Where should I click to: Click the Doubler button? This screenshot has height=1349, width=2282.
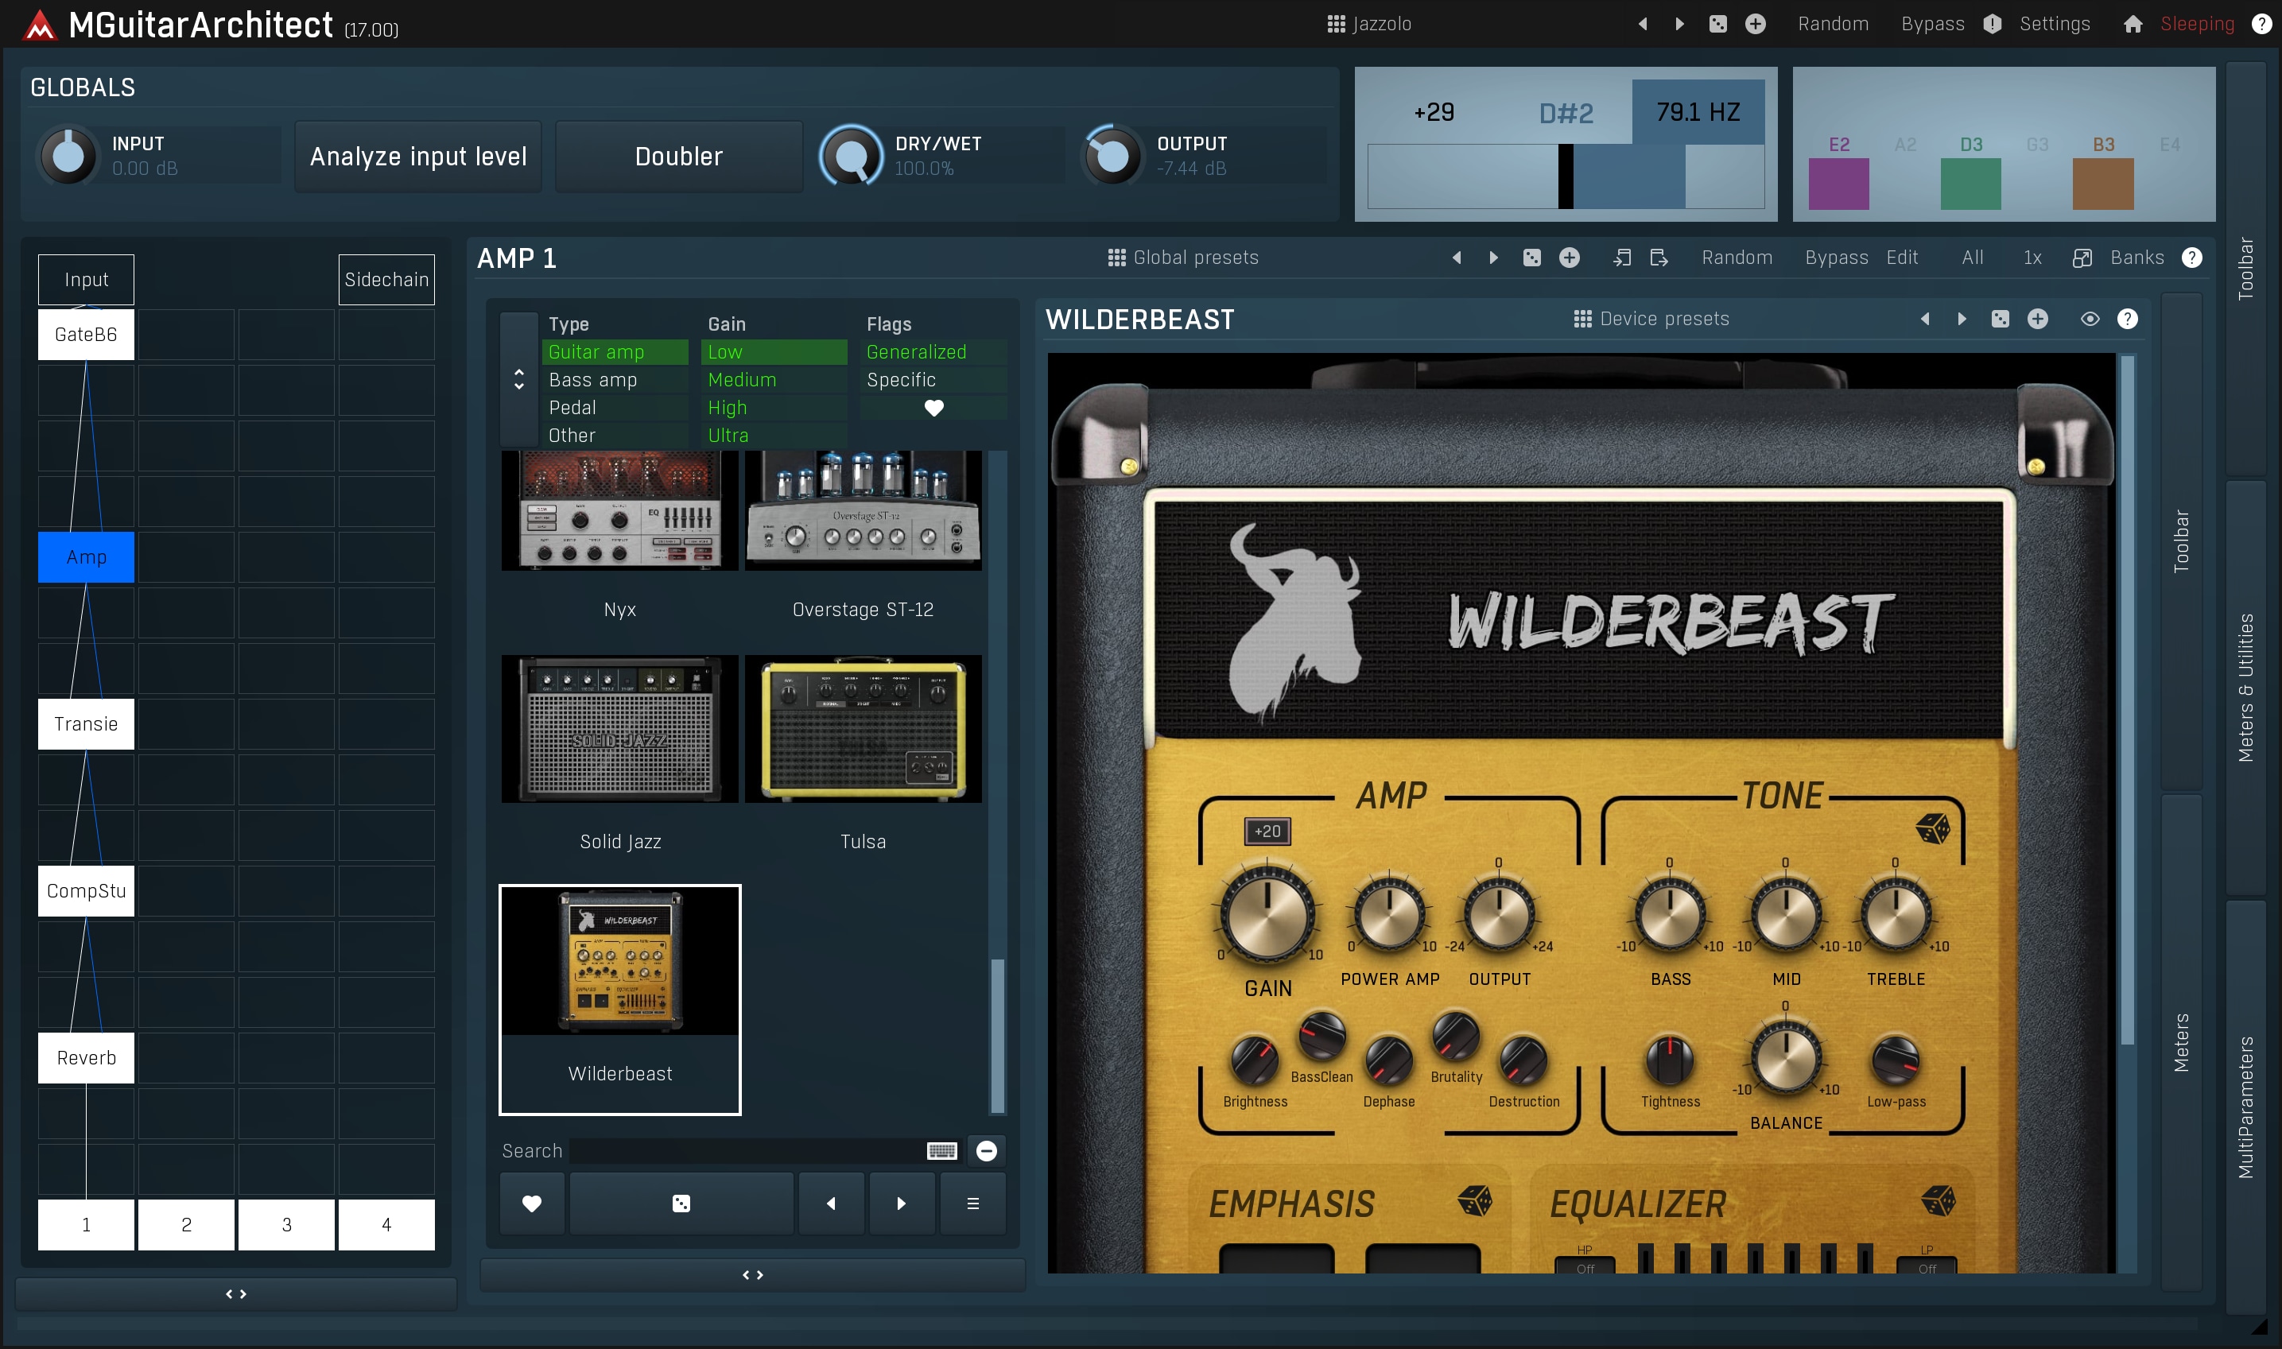click(x=678, y=157)
